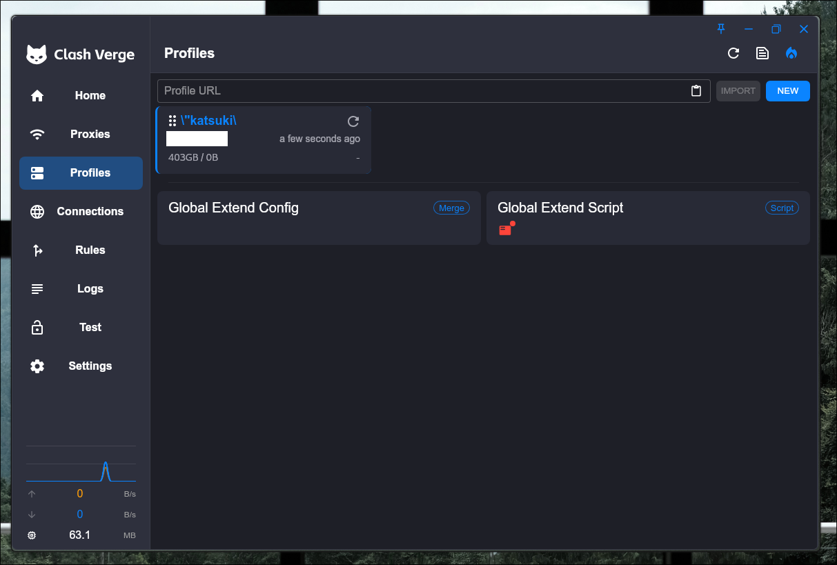Click the Clash Verge cat logo
The height and width of the screenshot is (565, 837).
[37, 54]
